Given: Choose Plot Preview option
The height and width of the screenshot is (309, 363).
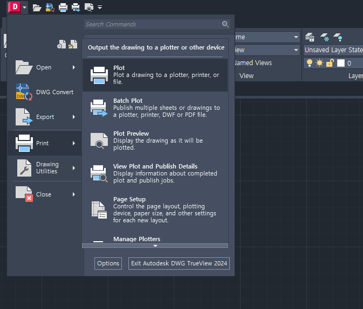Looking at the screenshot, I should click(155, 141).
